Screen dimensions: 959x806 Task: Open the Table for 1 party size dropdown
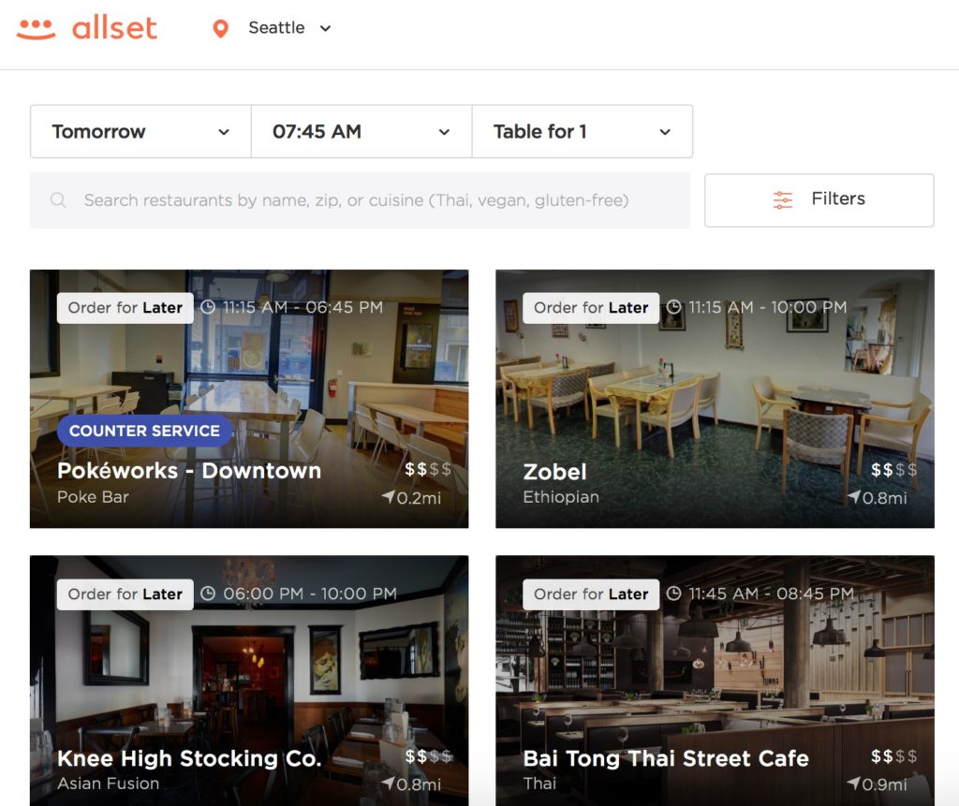coord(583,131)
